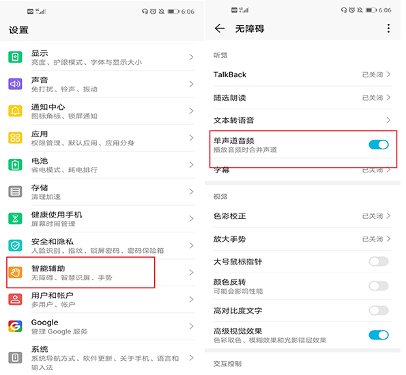Expand the Google row chevron

(191, 326)
